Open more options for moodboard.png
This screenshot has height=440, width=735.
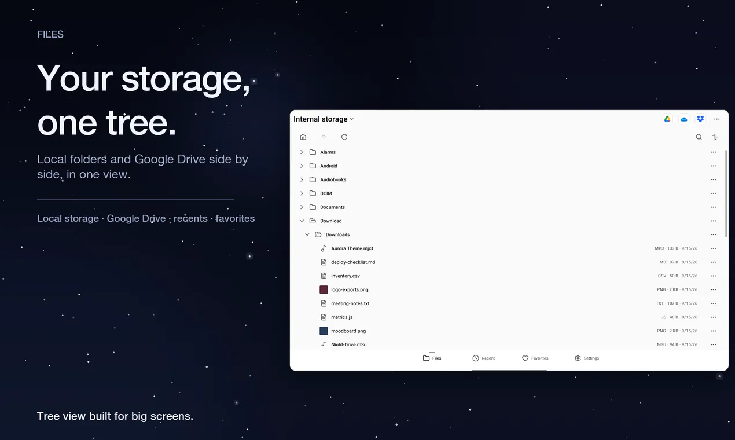pos(713,331)
